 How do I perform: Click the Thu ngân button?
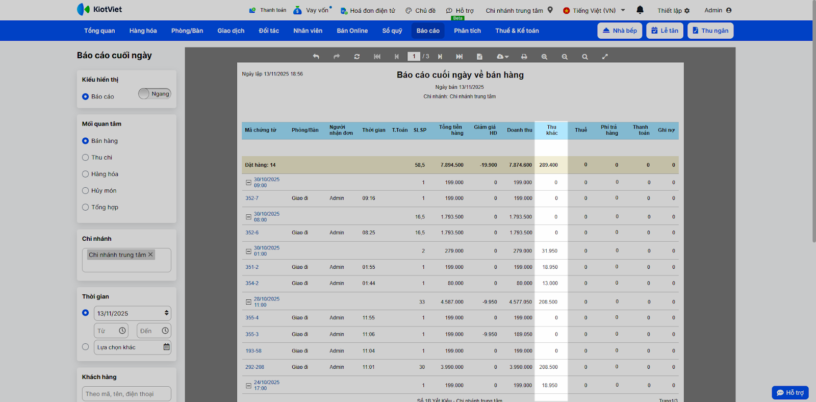710,31
